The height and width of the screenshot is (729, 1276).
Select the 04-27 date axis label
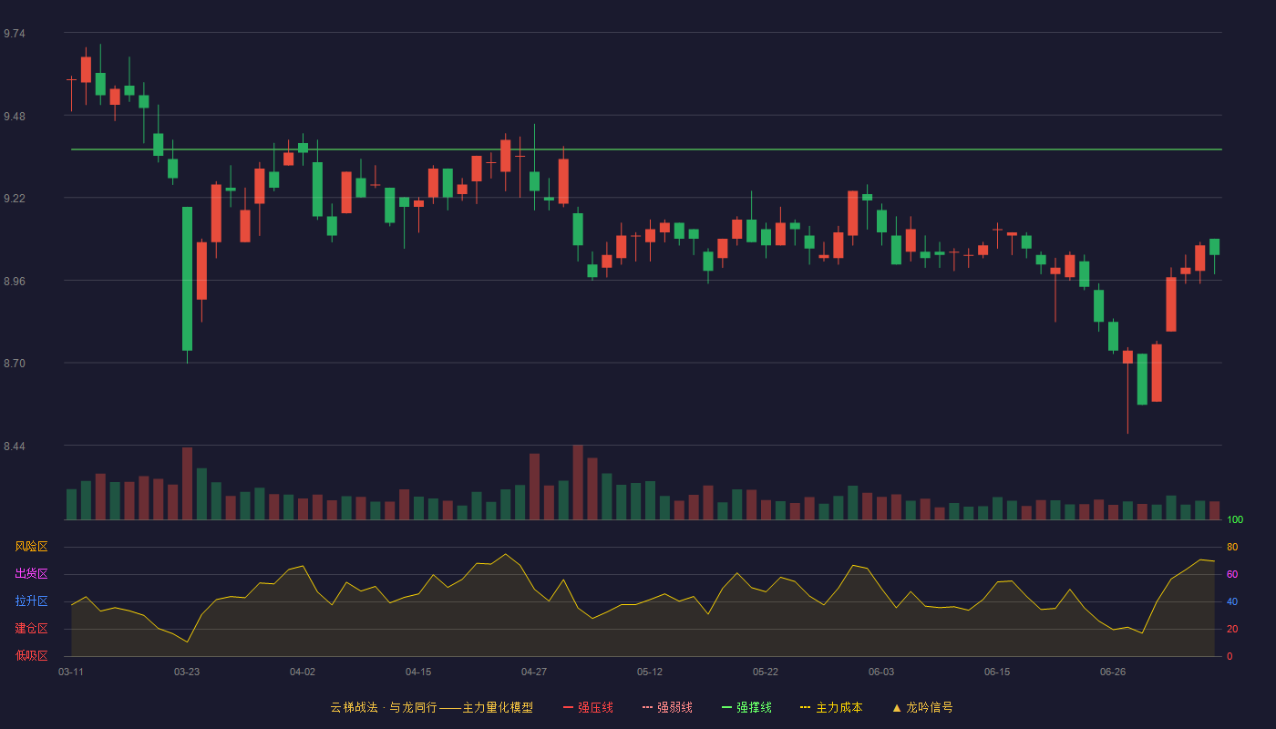tap(534, 672)
